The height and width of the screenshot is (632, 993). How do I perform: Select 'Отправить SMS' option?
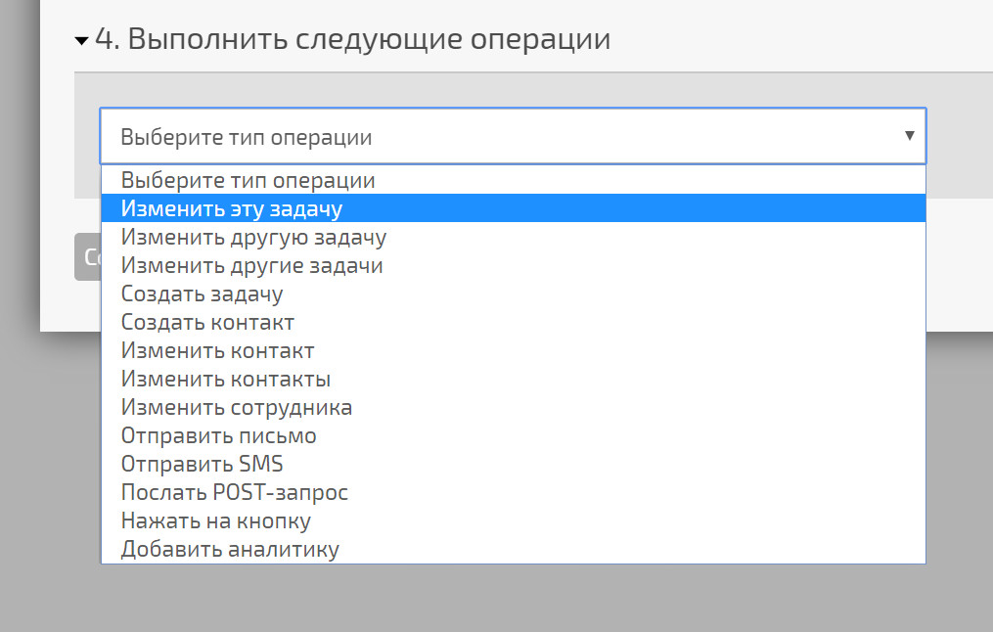pos(514,464)
